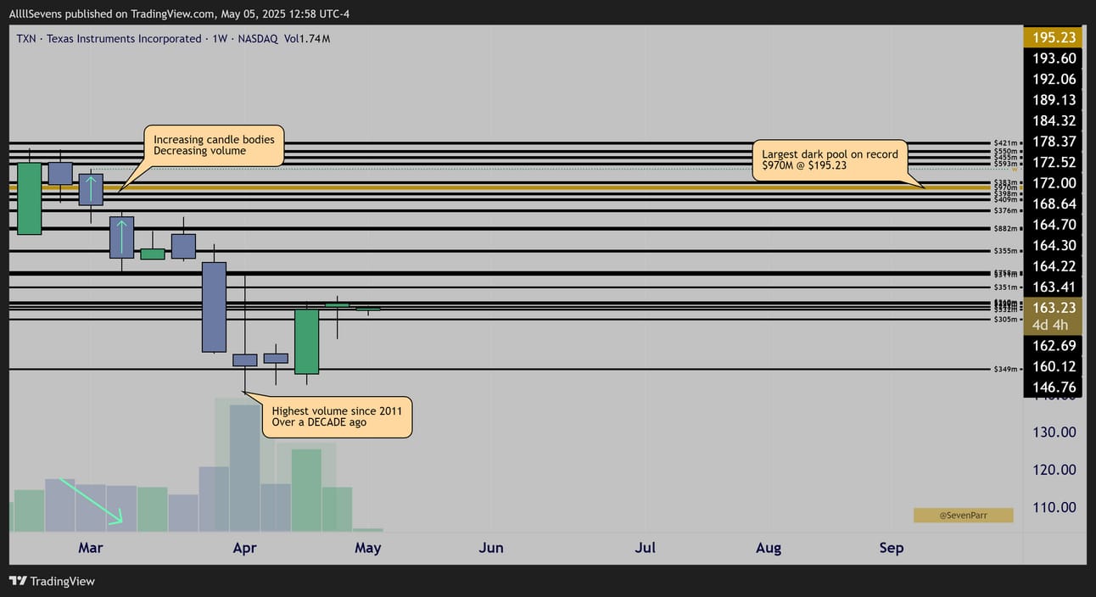
Task: Click the 178.37 price label
Action: pos(1054,142)
